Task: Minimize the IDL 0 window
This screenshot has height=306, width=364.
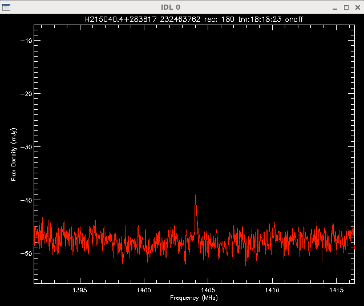Action: 335,7
